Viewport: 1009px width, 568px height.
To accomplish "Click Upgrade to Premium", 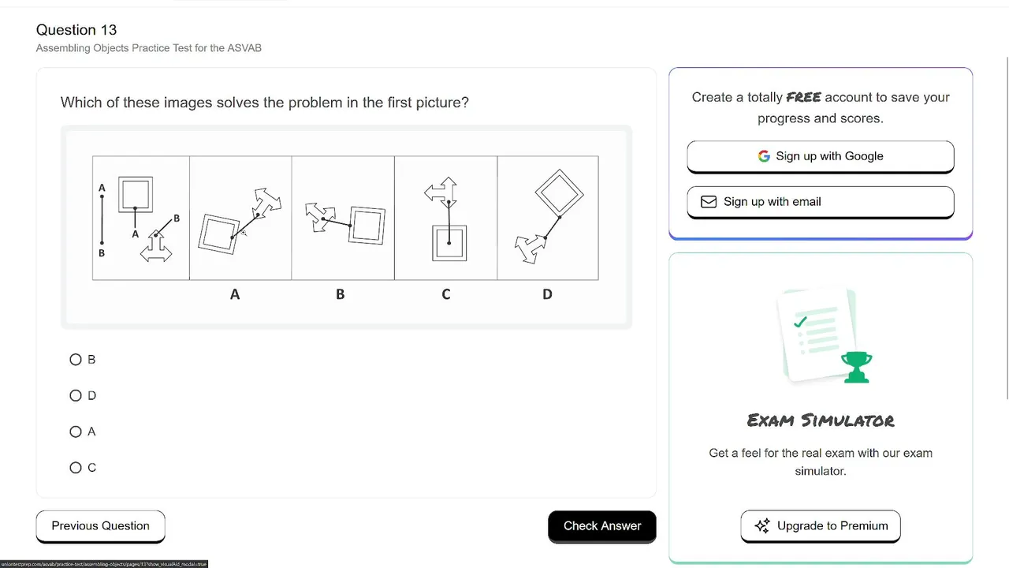I will pyautogui.click(x=821, y=526).
